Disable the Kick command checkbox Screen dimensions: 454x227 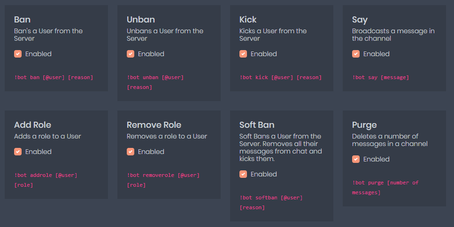[x=243, y=54]
